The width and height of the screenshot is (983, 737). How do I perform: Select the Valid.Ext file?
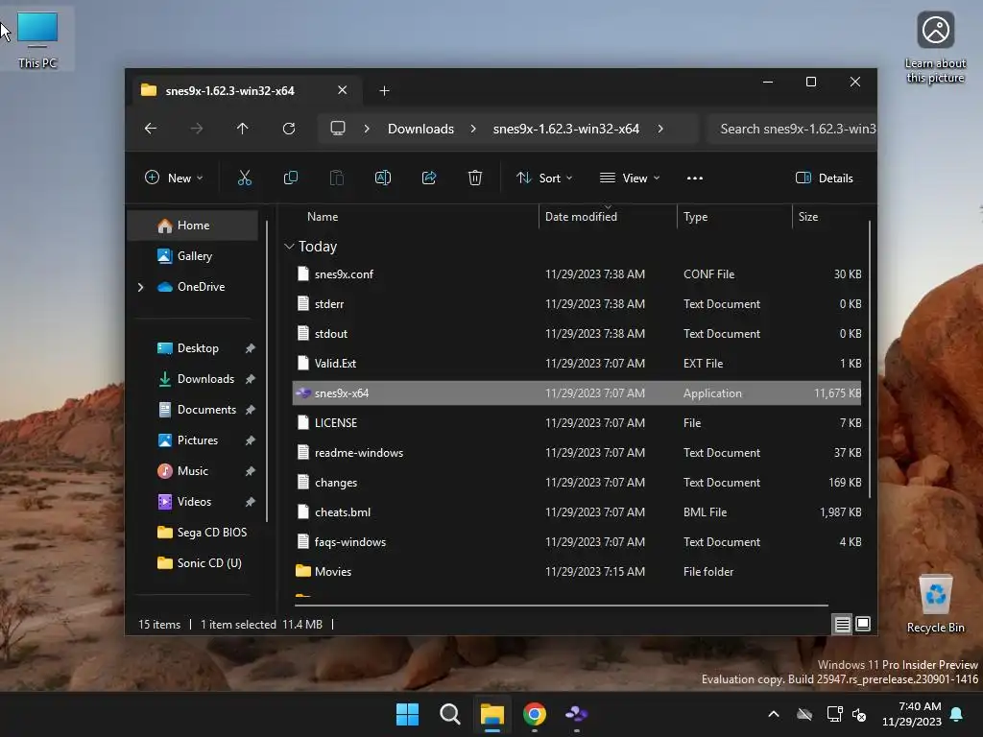point(577,364)
